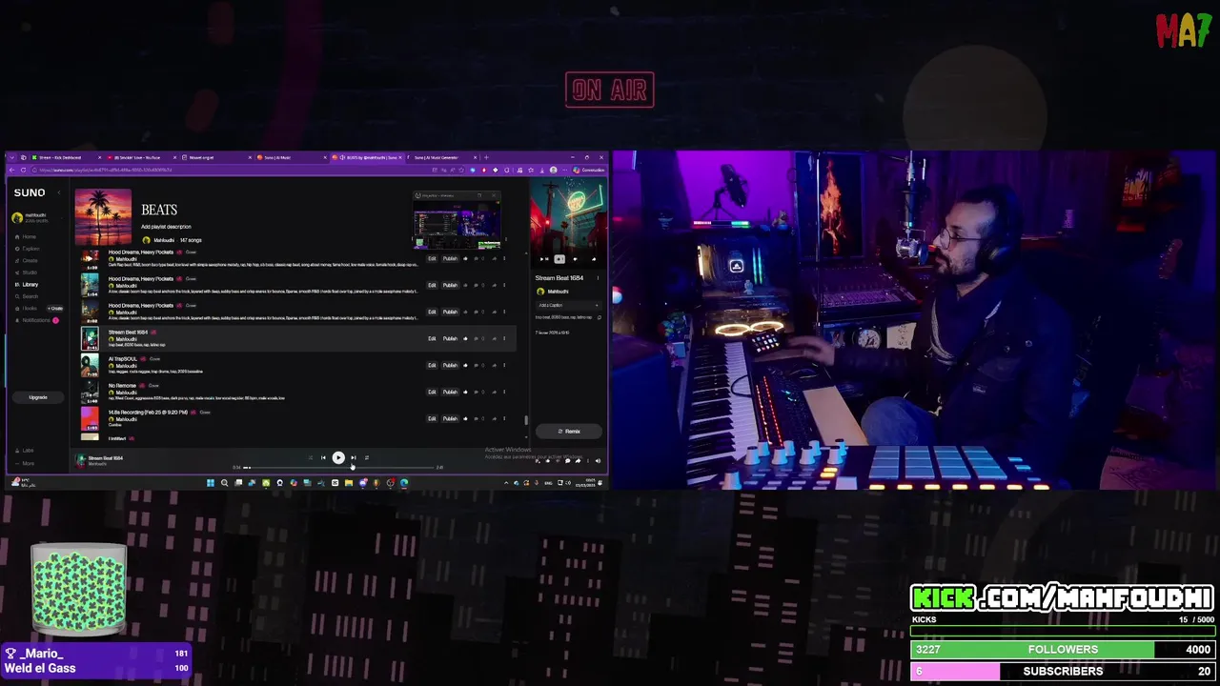Share the AI TrapSOUL row
This screenshot has width=1220, height=686.
(x=495, y=365)
